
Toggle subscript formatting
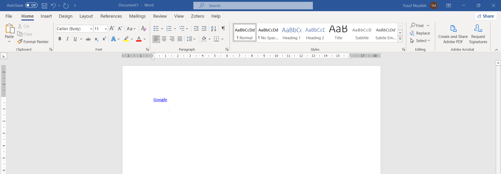96,39
